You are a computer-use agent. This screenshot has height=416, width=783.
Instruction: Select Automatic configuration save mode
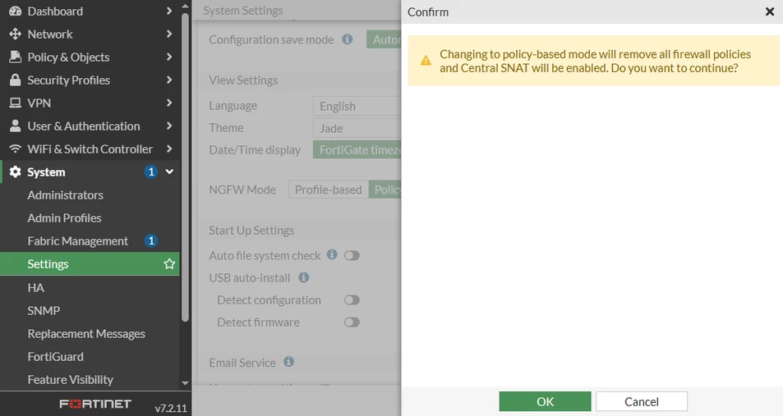[x=384, y=39]
